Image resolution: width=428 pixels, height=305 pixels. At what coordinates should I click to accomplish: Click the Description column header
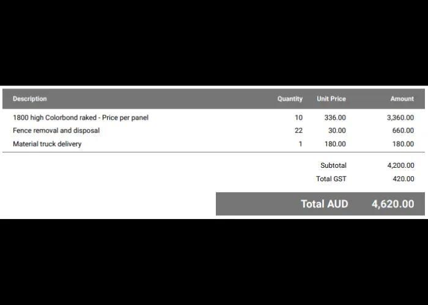30,99
